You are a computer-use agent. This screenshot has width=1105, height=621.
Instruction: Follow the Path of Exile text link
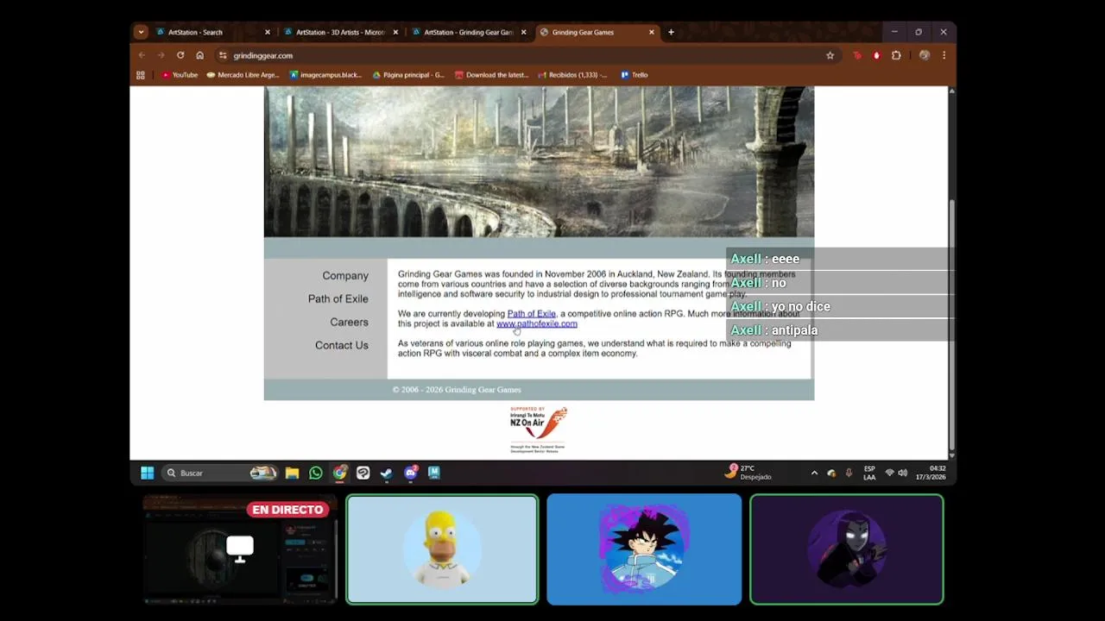click(x=531, y=314)
